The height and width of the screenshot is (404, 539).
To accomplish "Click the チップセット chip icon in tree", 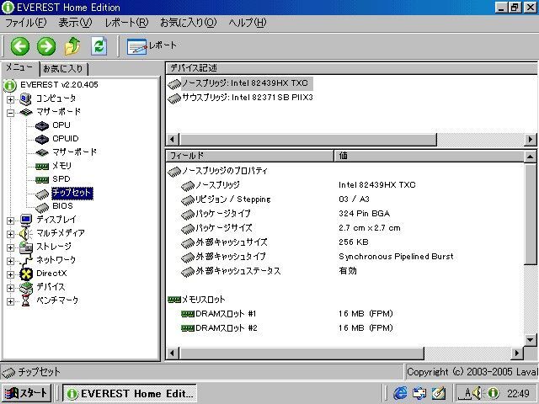I will point(42,194).
